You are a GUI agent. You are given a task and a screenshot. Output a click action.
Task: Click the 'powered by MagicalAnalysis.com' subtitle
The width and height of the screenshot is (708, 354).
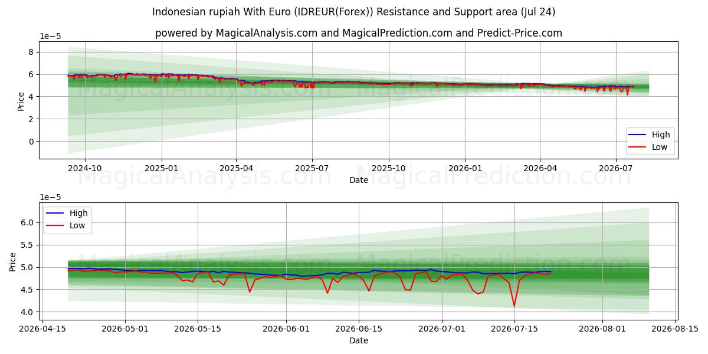(x=358, y=33)
